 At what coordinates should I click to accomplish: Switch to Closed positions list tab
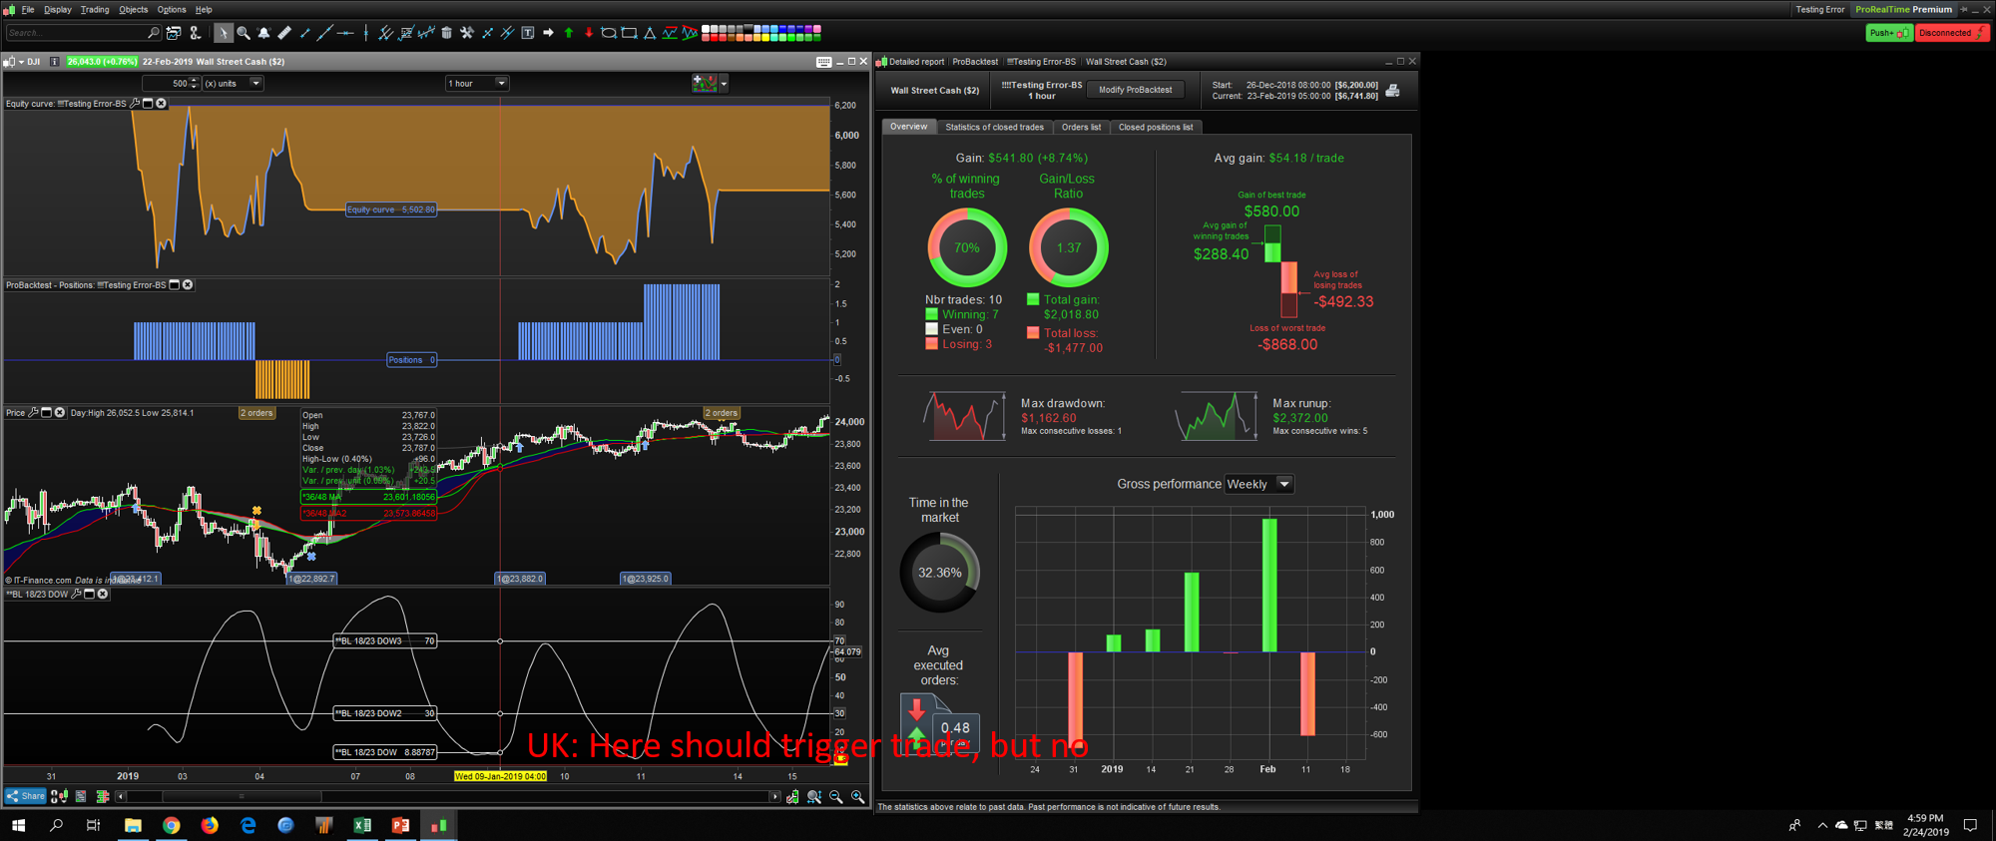click(1156, 127)
